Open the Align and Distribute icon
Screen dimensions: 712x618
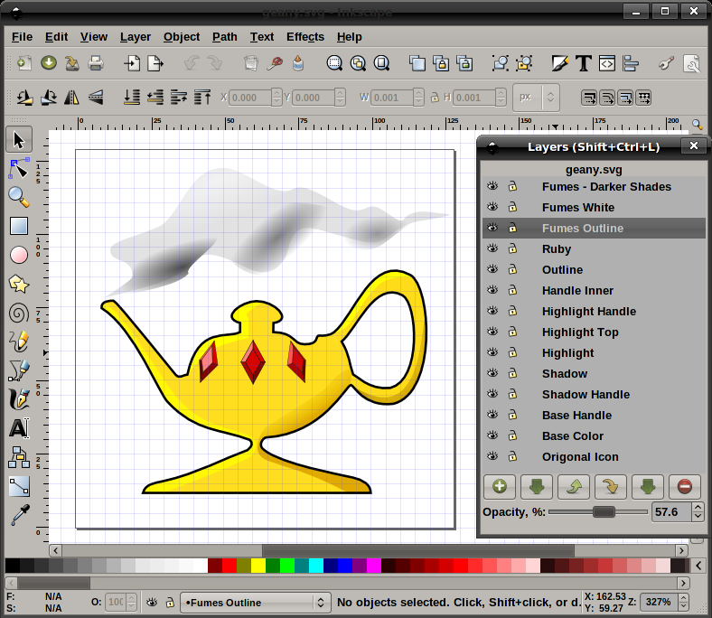pos(631,63)
